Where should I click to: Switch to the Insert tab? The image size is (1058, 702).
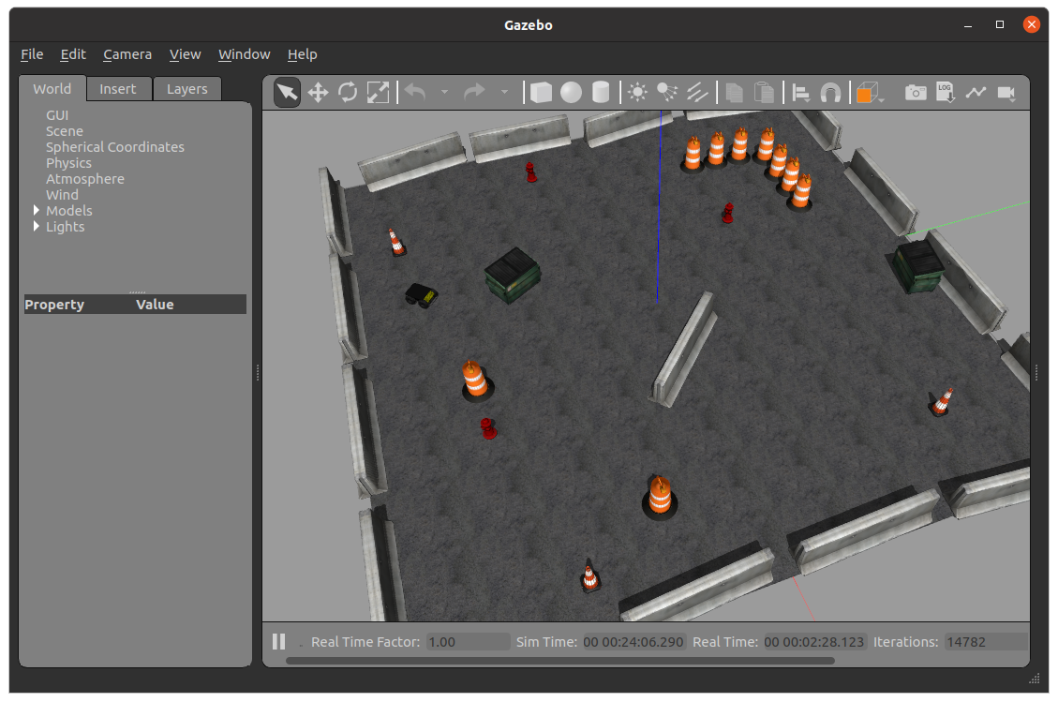pos(118,89)
